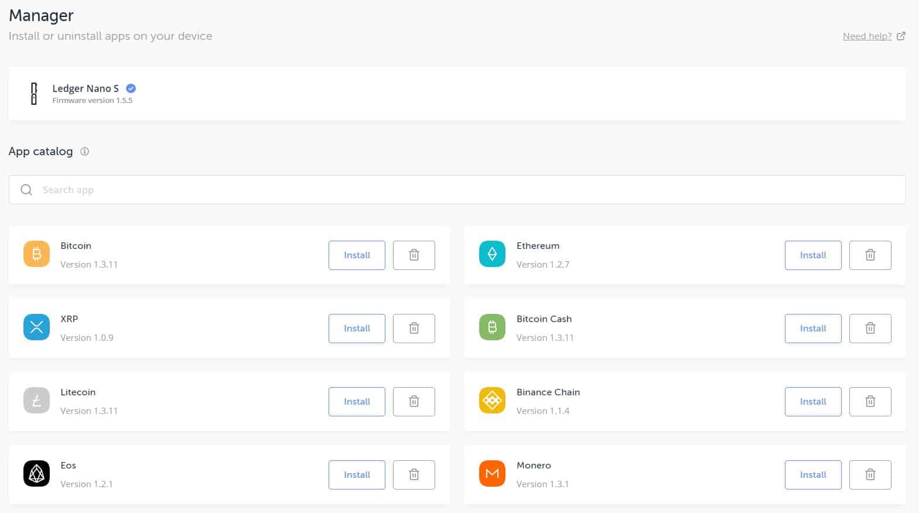The image size is (919, 513).
Task: Click the verified checkmark beside Ledger Nano S
Action: 131,88
